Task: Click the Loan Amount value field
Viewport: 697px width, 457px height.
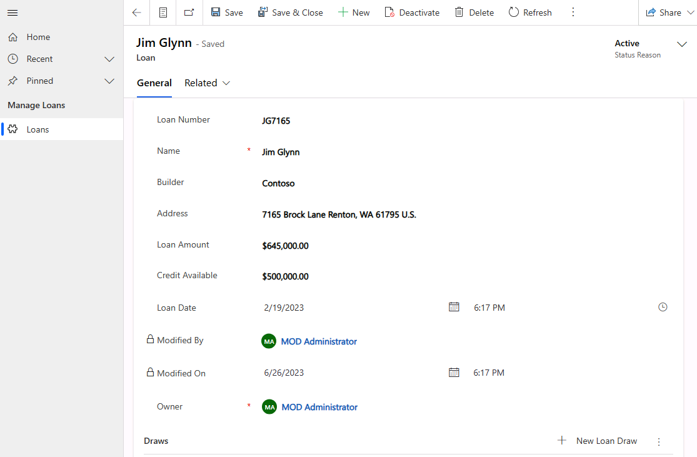Action: [286, 246]
